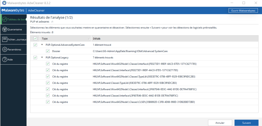The width and height of the screenshot is (262, 126).
Task: Uncheck the PUP.Optional.Legacy group checkbox
Action: (x=35, y=58)
